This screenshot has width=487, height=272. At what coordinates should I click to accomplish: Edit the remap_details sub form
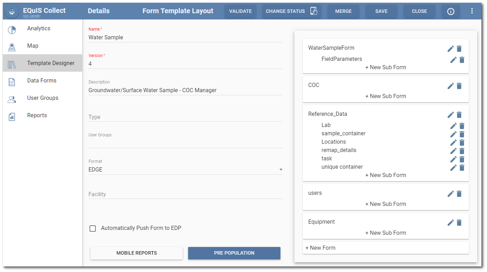(x=453, y=151)
